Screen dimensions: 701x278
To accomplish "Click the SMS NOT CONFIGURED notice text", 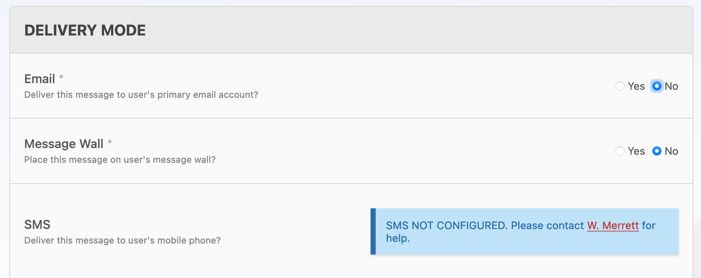I will 485,225.
